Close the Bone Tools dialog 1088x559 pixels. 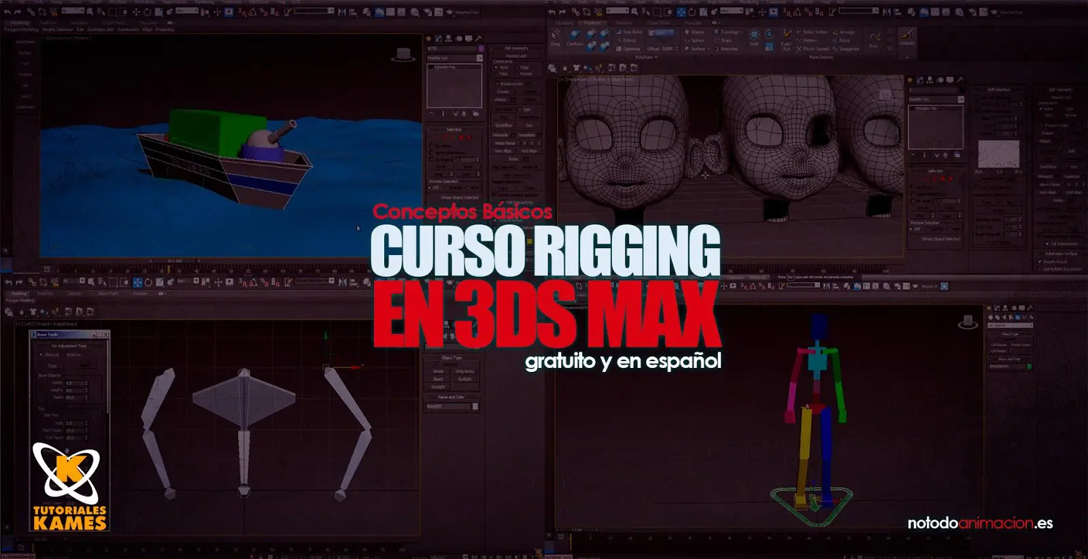click(106, 335)
